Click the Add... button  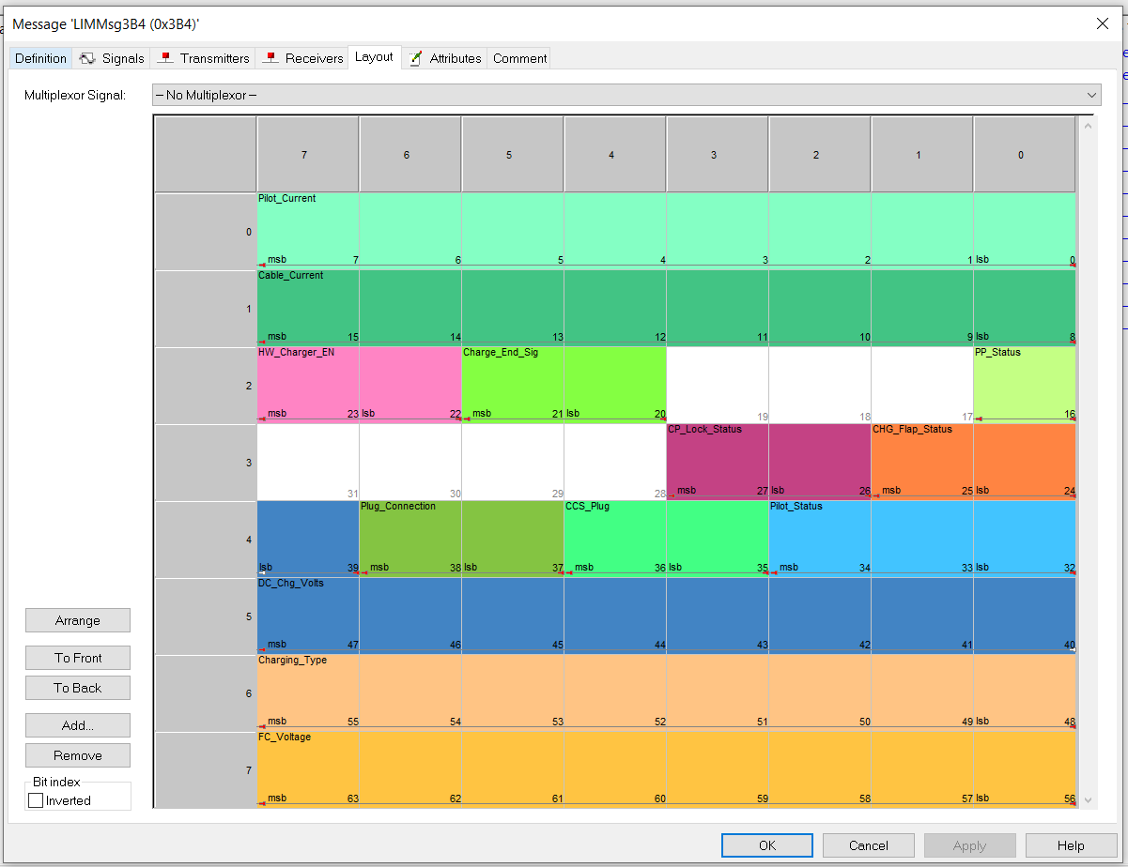[78, 725]
